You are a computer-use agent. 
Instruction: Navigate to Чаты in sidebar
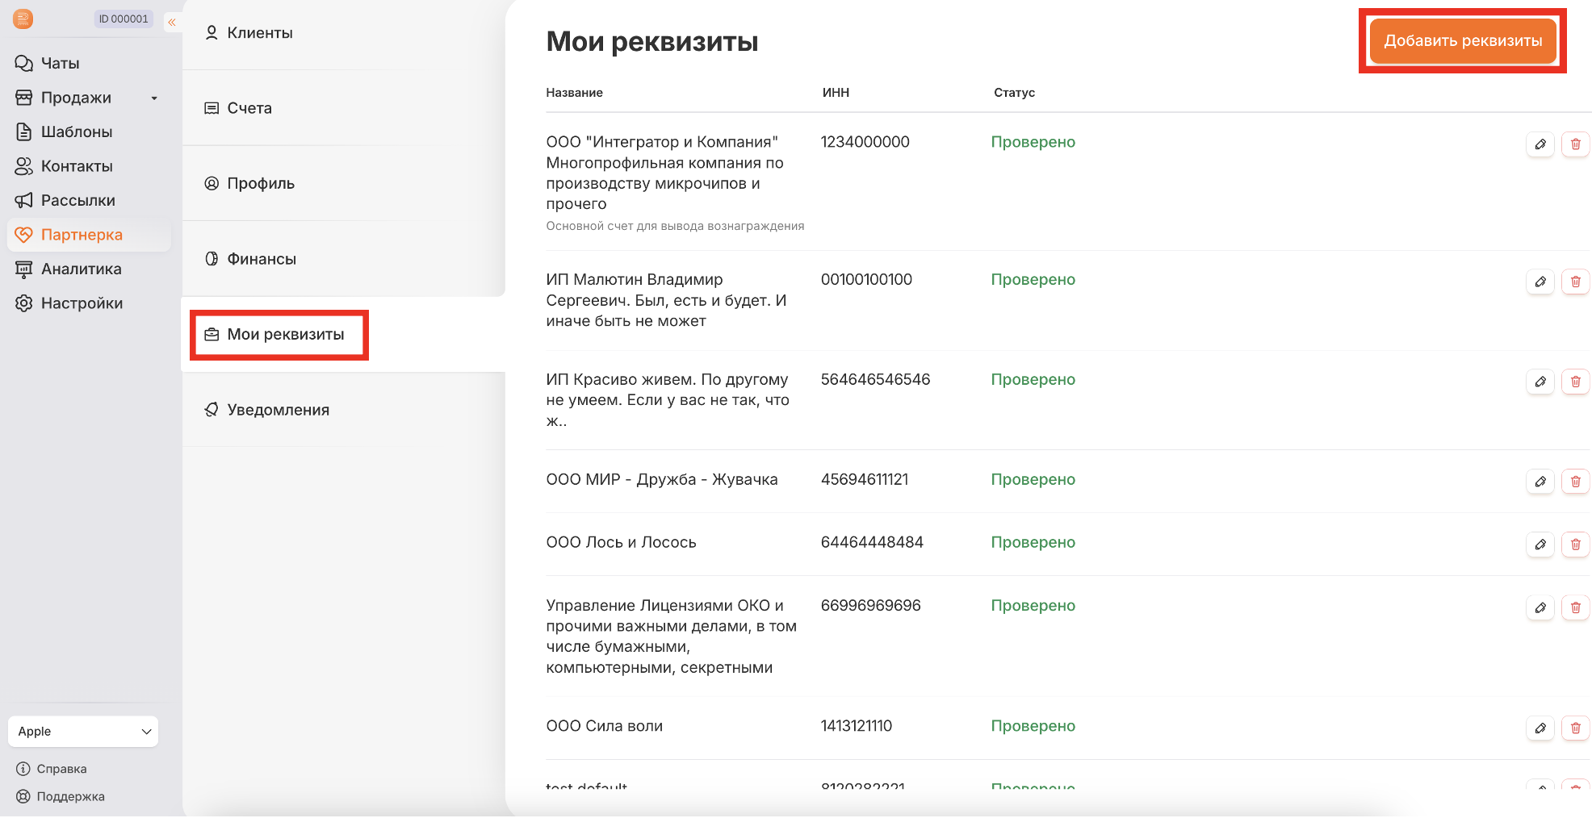(x=60, y=63)
